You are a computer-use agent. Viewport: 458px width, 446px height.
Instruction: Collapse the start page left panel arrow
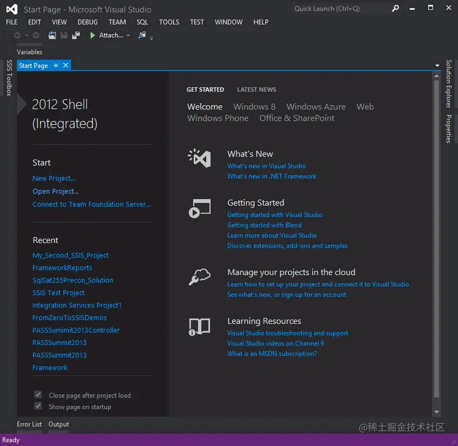(x=22, y=104)
